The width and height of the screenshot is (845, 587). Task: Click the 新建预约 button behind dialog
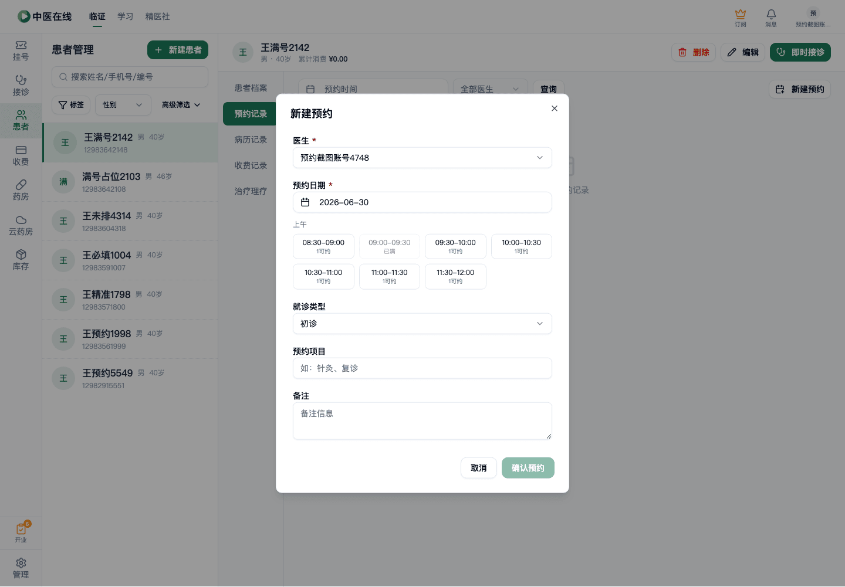pyautogui.click(x=800, y=89)
